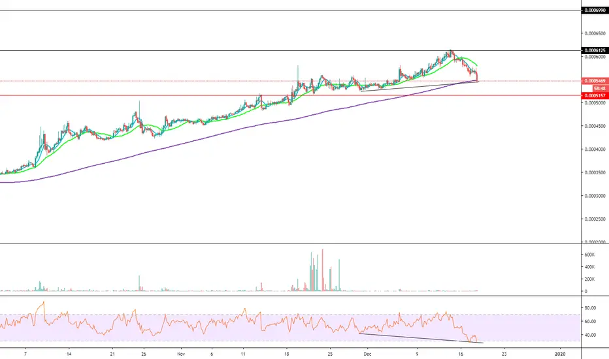Select the black trendline drawn on RSI

421,338
